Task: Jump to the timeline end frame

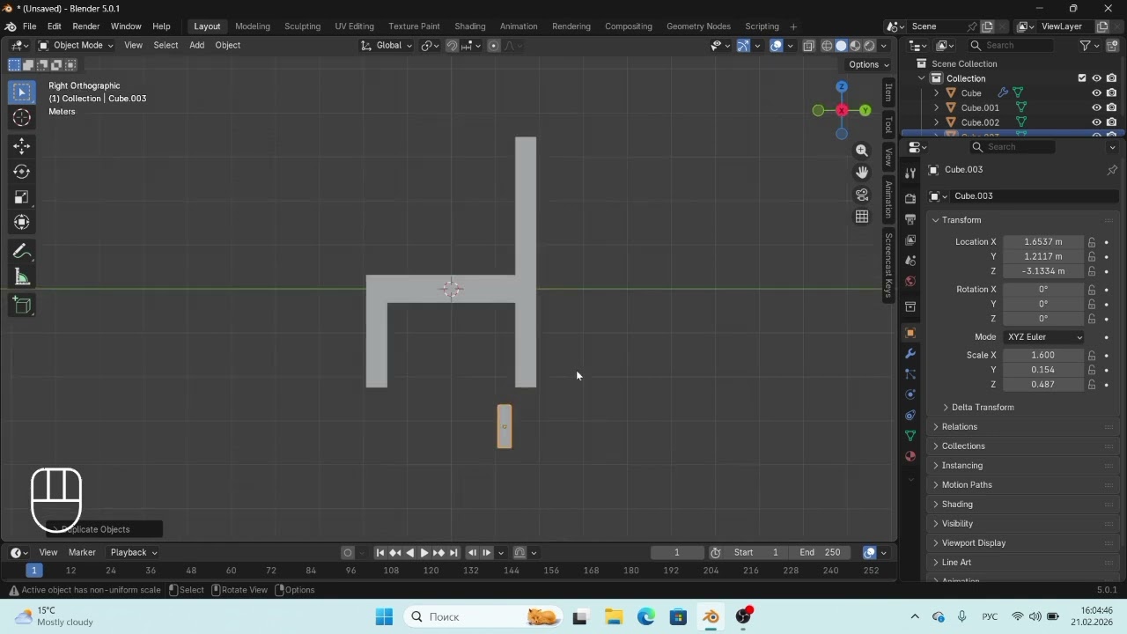Action: 453,553
